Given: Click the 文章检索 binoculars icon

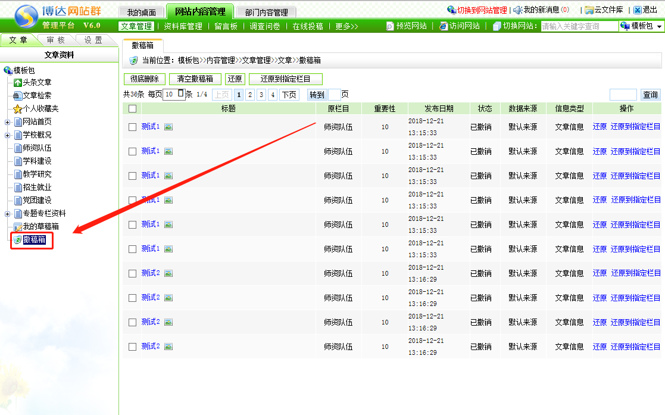Looking at the screenshot, I should (18, 95).
